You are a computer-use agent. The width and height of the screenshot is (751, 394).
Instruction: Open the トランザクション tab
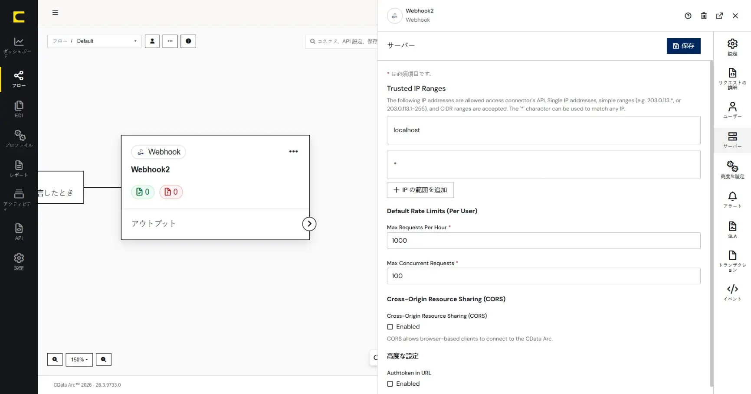point(732,261)
